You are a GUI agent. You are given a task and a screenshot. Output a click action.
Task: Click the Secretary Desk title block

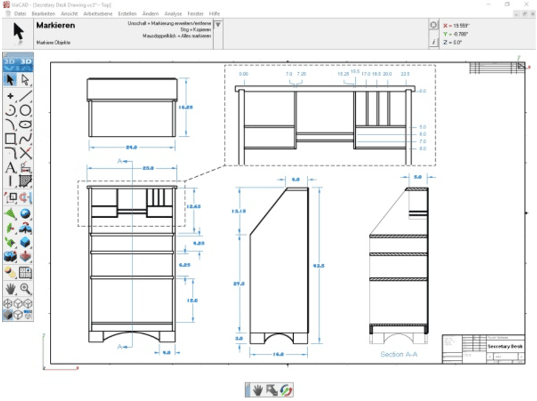tap(504, 347)
